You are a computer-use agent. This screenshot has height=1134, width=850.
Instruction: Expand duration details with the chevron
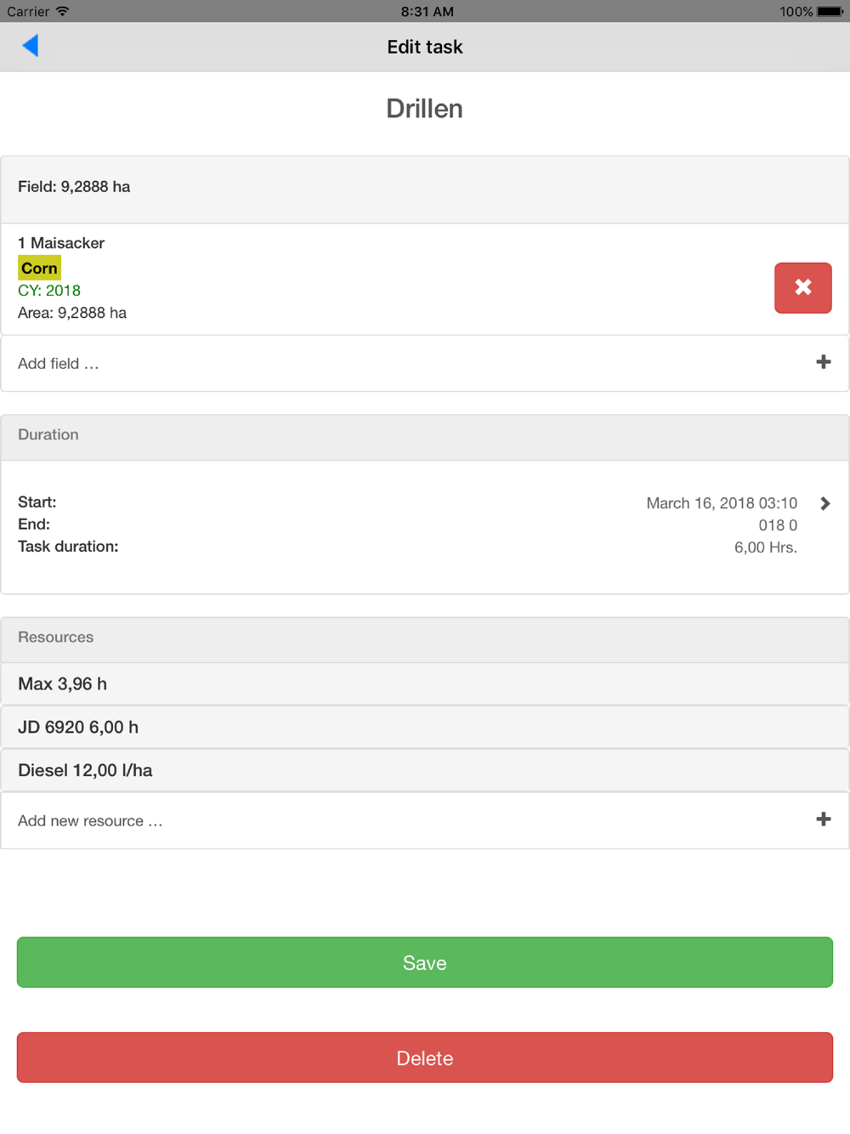coord(824,503)
